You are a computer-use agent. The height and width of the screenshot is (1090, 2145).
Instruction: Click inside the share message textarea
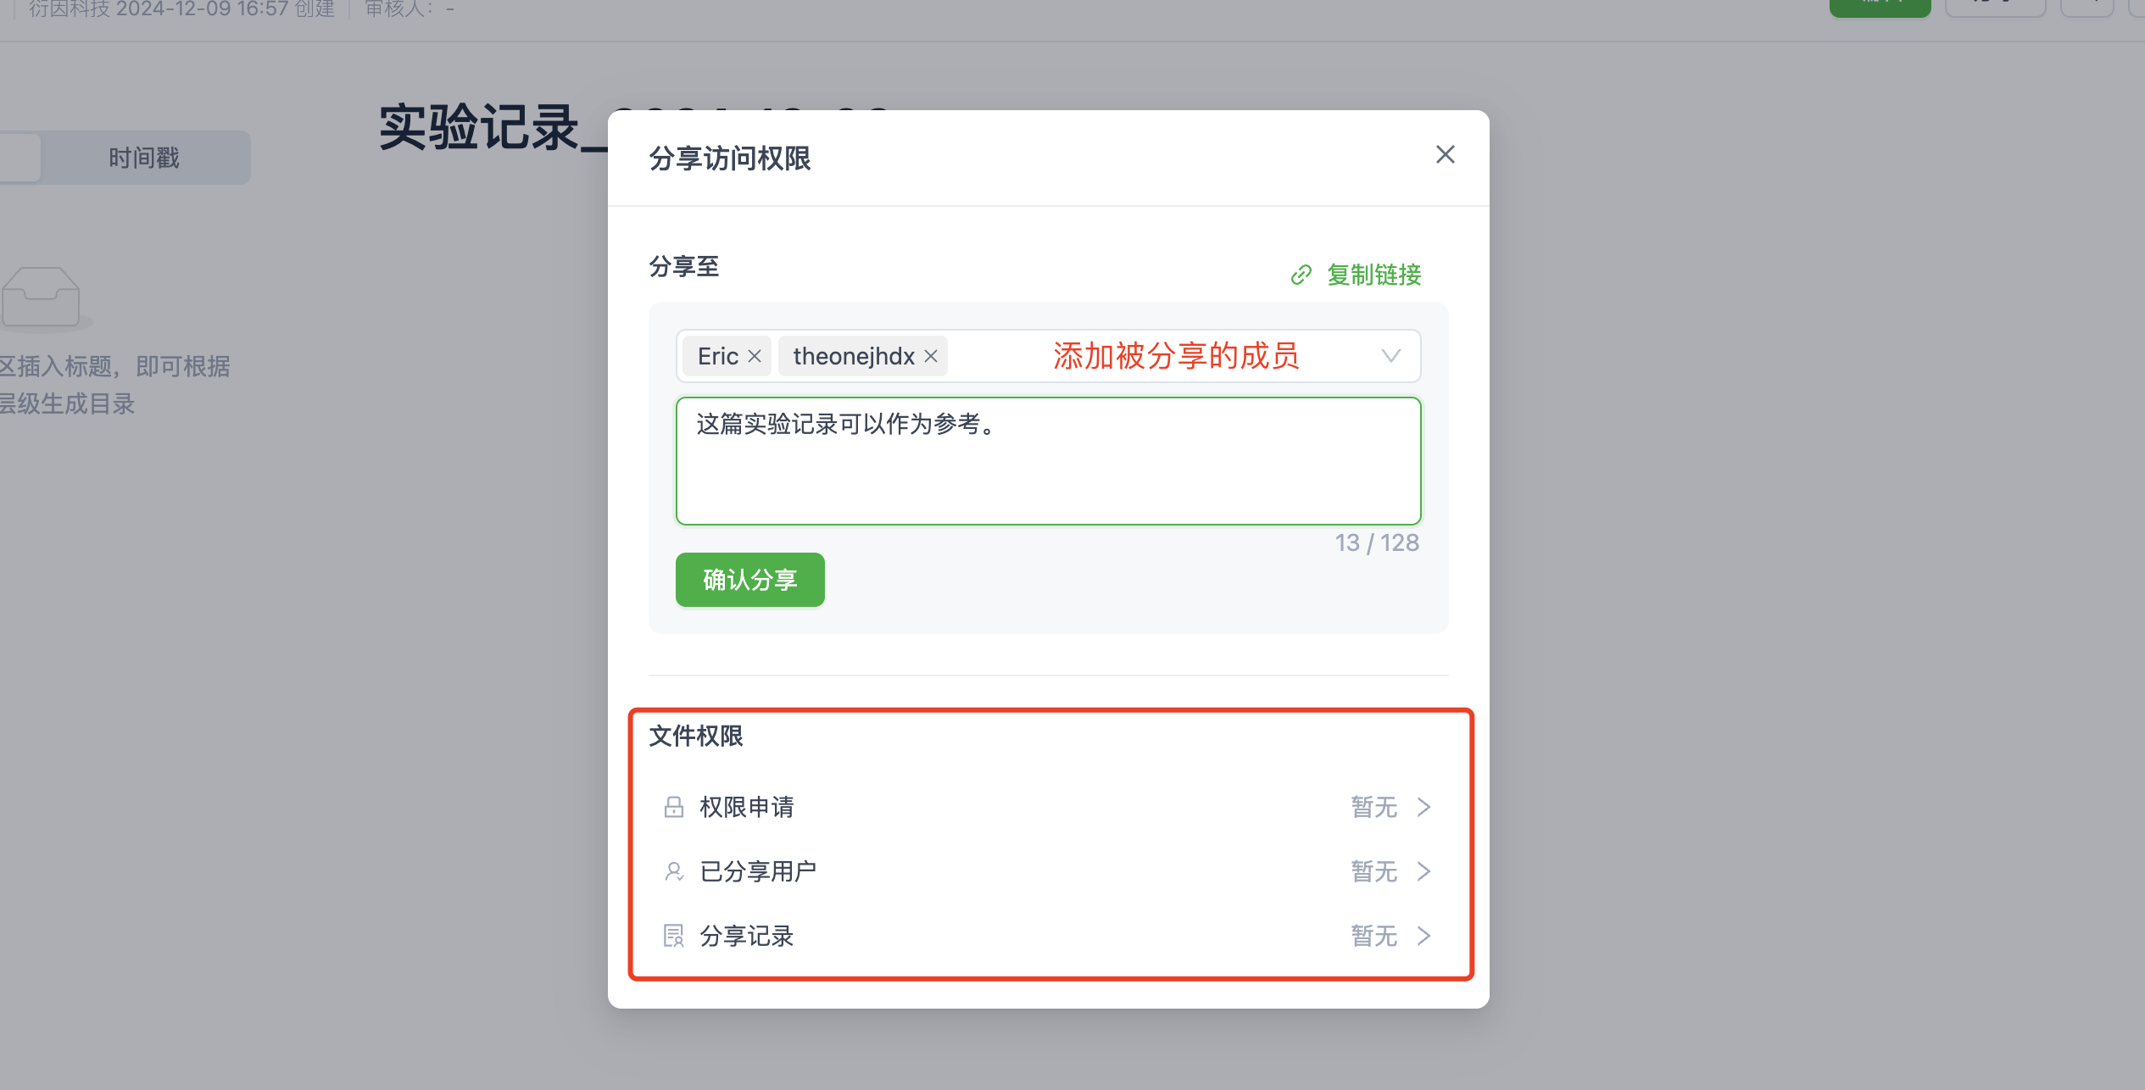(1048, 462)
